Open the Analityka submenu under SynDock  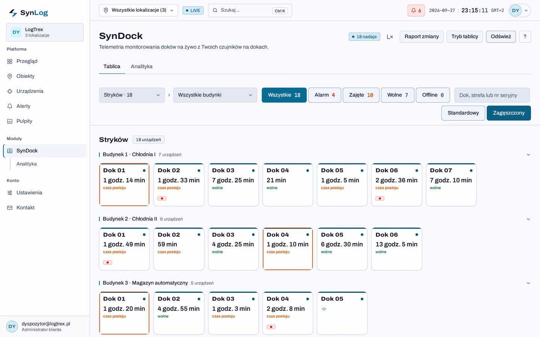point(27,164)
